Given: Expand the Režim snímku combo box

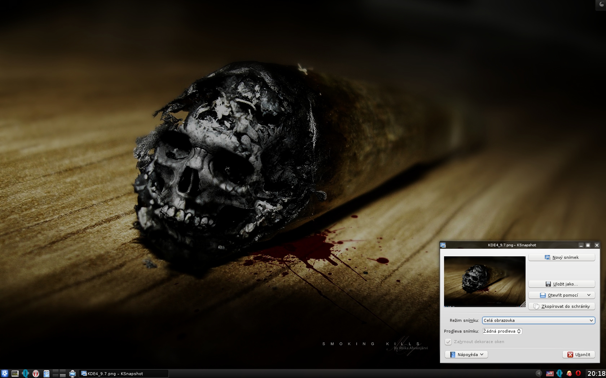Looking at the screenshot, I should pos(539,320).
